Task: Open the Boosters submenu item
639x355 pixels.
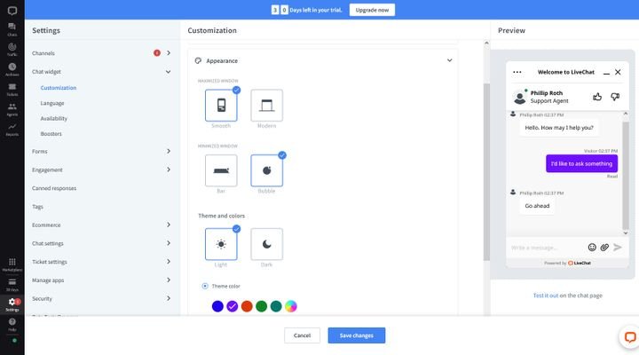Action: coord(51,134)
